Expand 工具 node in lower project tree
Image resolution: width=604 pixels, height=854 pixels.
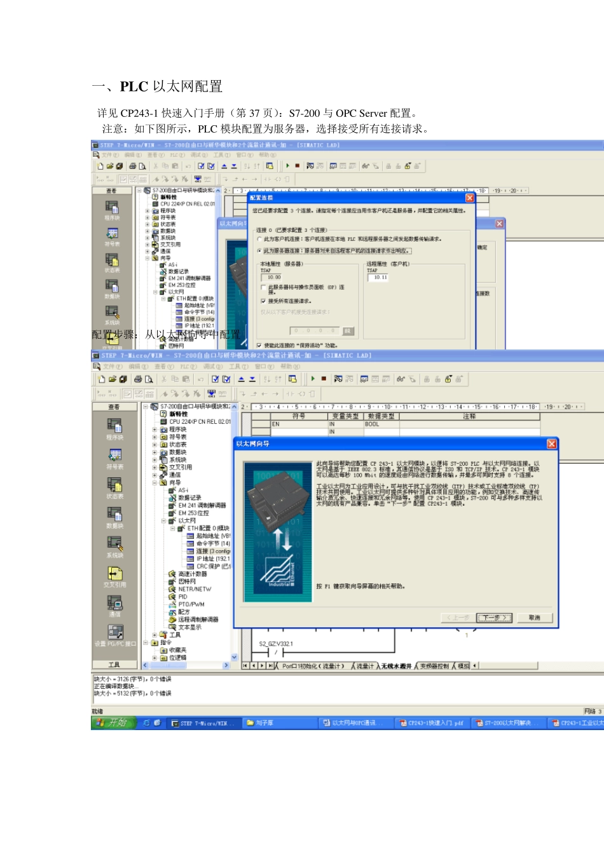(x=154, y=635)
